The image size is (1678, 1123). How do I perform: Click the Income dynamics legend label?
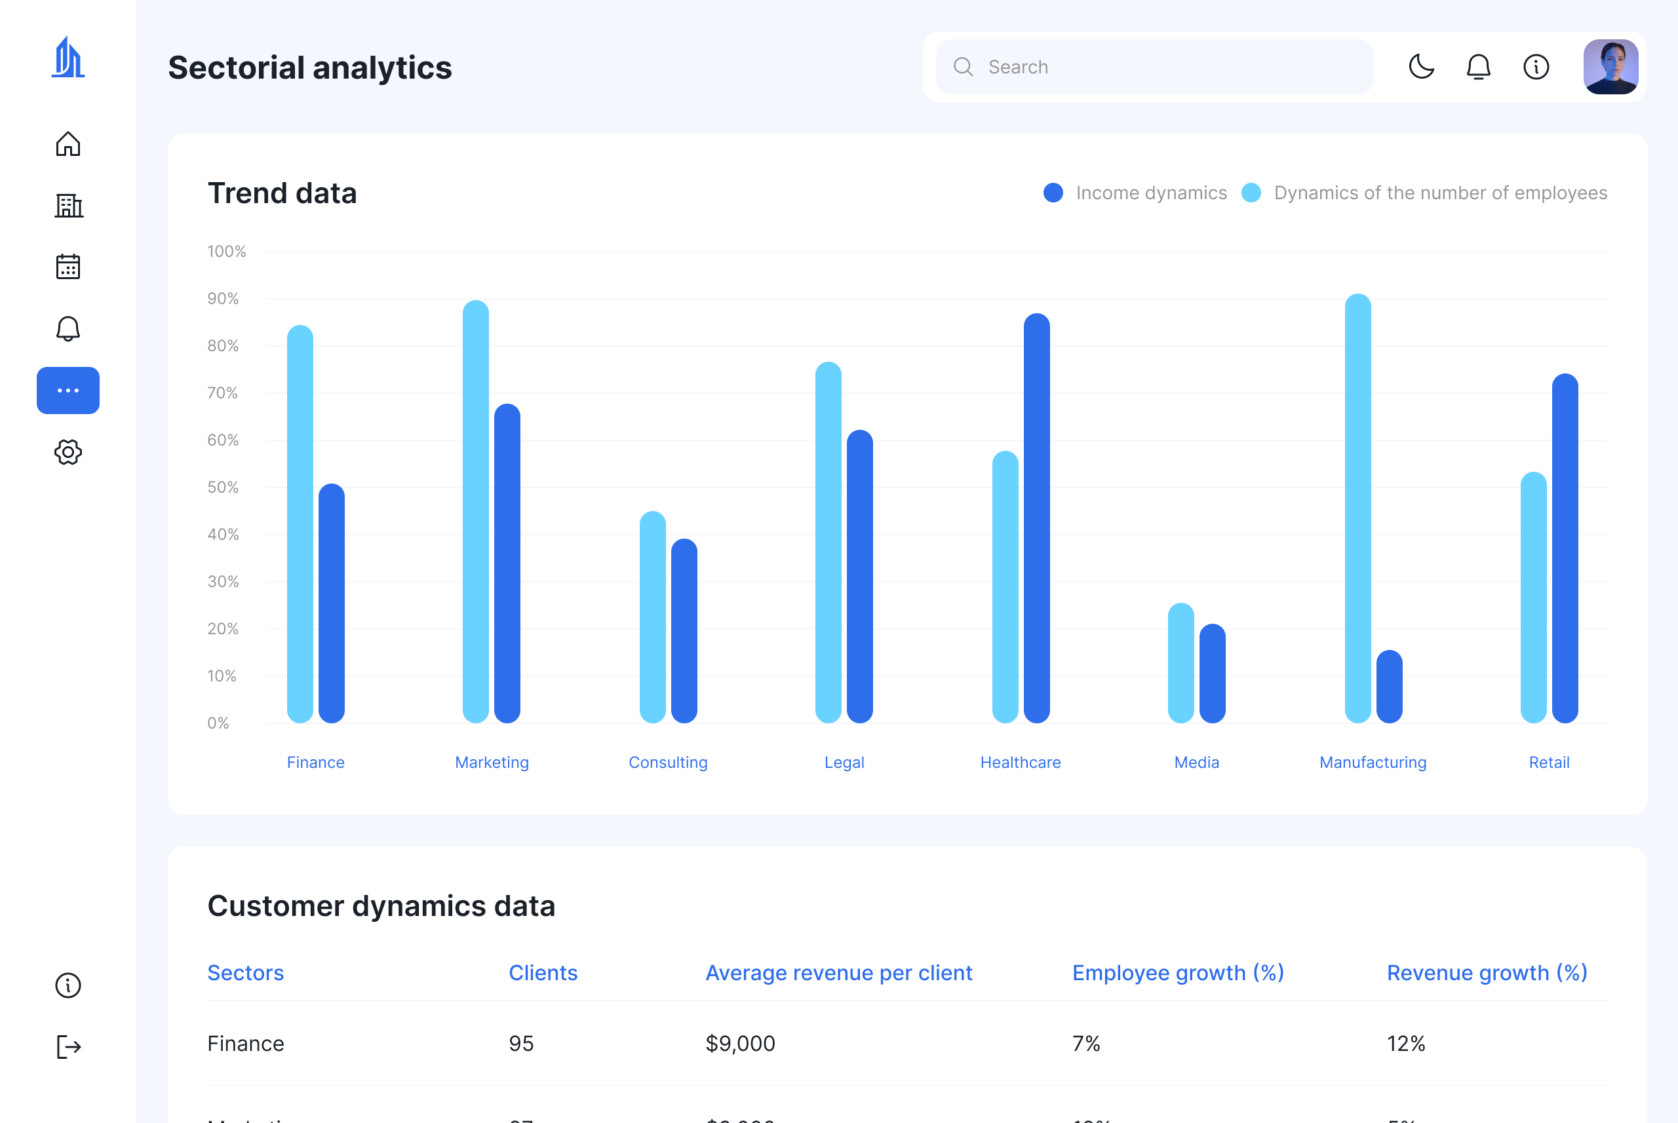click(1152, 193)
